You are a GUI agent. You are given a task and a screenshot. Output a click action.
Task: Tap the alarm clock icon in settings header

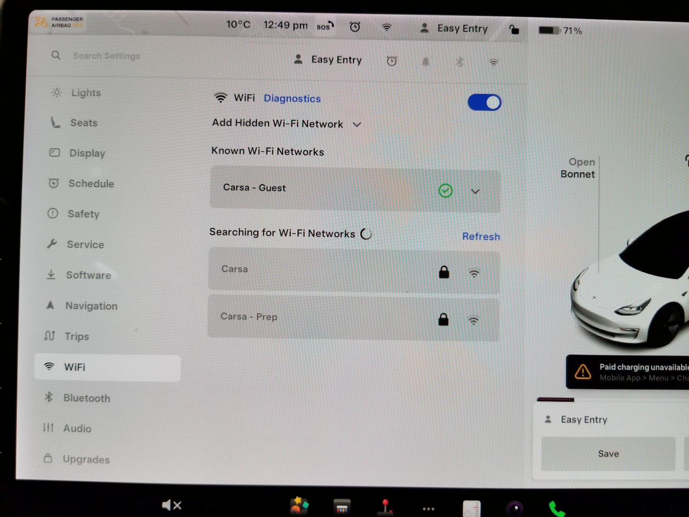[391, 61]
